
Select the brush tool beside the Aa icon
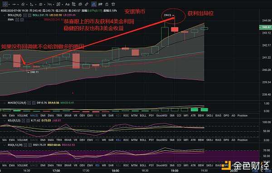(x=73, y=4)
